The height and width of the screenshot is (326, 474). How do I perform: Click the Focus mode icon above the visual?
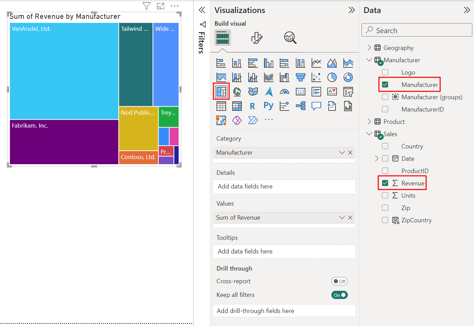pos(160,6)
